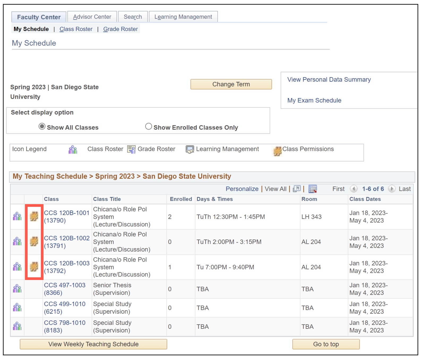Screen dimensions: 423x359
Task: Open class roster icon for CCS 120B-1003
Action: pos(17,267)
